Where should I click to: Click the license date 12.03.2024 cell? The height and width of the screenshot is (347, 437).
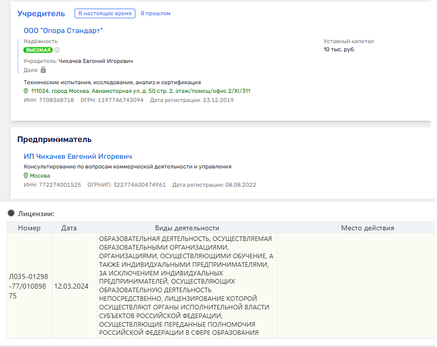[75, 286]
